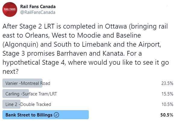This screenshot has height=121, width=195.
Task: Click the blue Bank Street result bar
Action: point(45,115)
